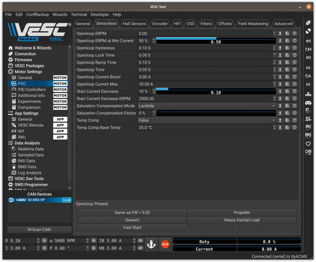Toggle RT realtime data streaming icon

(x=308, y=111)
